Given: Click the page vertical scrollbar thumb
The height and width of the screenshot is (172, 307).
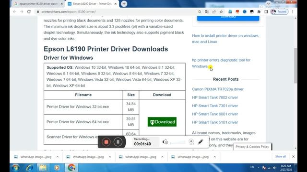Looking at the screenshot, I should [x=295, y=65].
